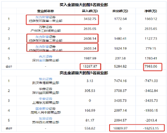
Task: Click the total sell amount 5284.82
Action: tap(120, 66)
